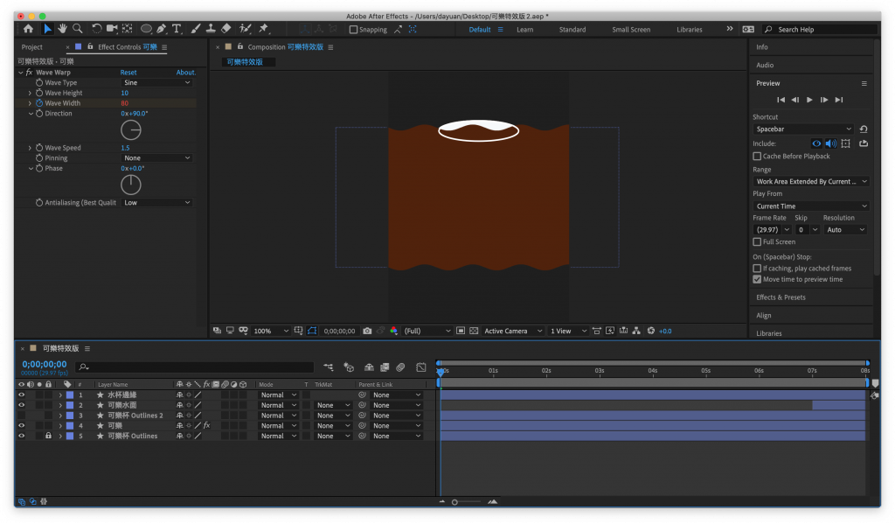Select the Zoom magnifier tool
The width and height of the screenshot is (895, 524).
77,29
